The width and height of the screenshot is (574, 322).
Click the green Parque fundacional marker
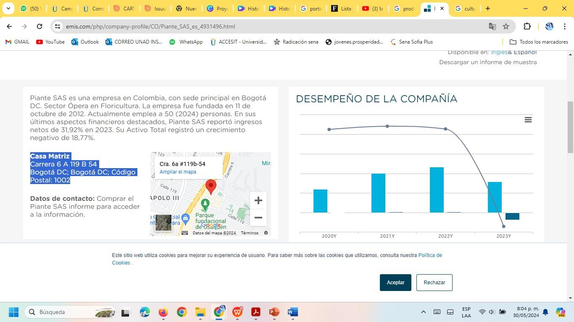205,205
